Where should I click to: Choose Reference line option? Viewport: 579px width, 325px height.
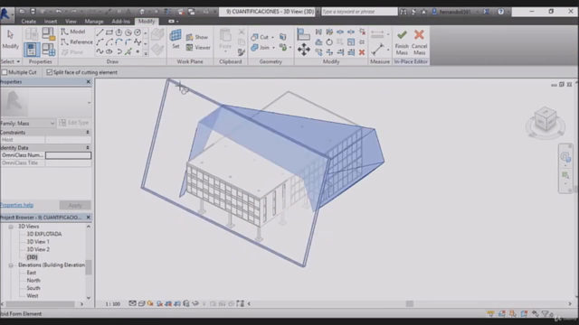pos(77,42)
